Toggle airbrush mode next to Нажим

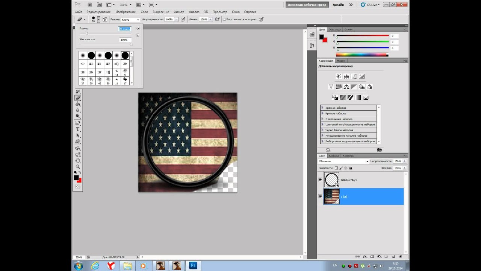click(x=218, y=19)
